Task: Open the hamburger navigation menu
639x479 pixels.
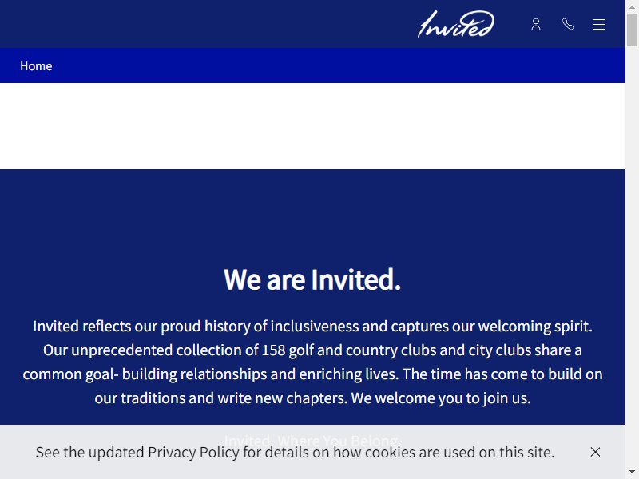Action: [x=599, y=25]
